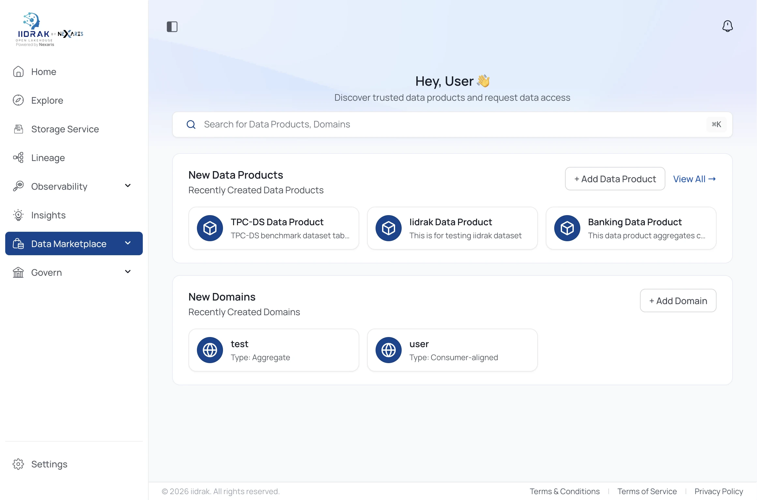Click the Explore compass icon

click(18, 100)
